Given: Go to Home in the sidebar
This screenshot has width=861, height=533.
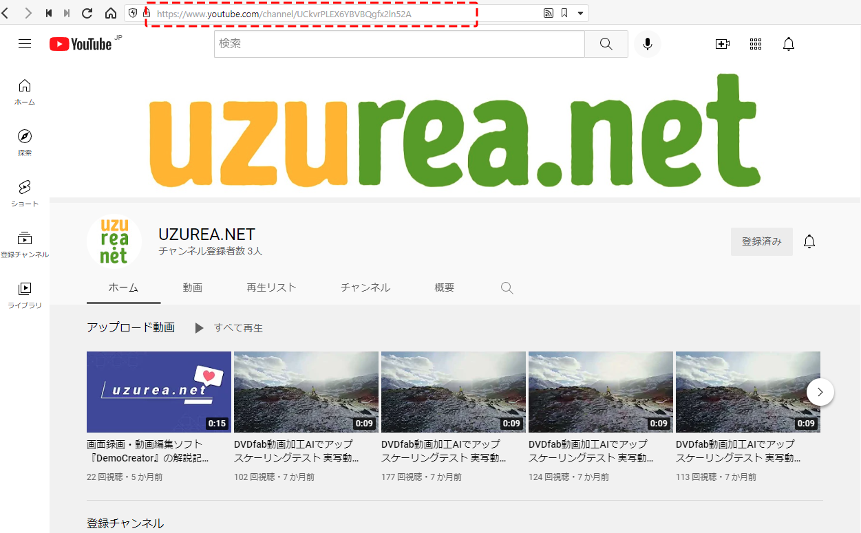Looking at the screenshot, I should [25, 92].
